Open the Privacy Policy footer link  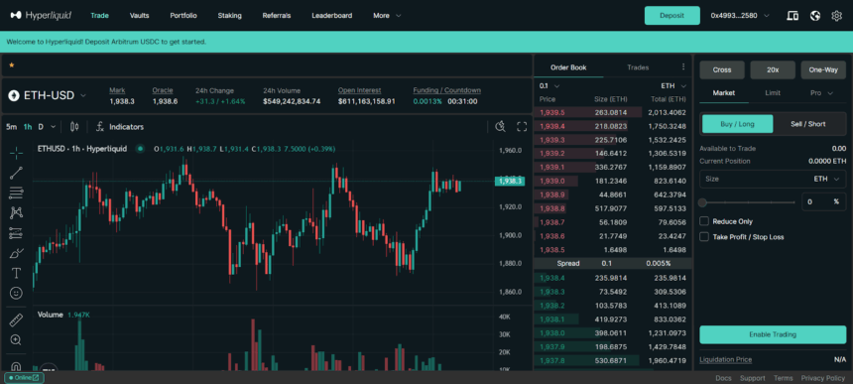(823, 378)
